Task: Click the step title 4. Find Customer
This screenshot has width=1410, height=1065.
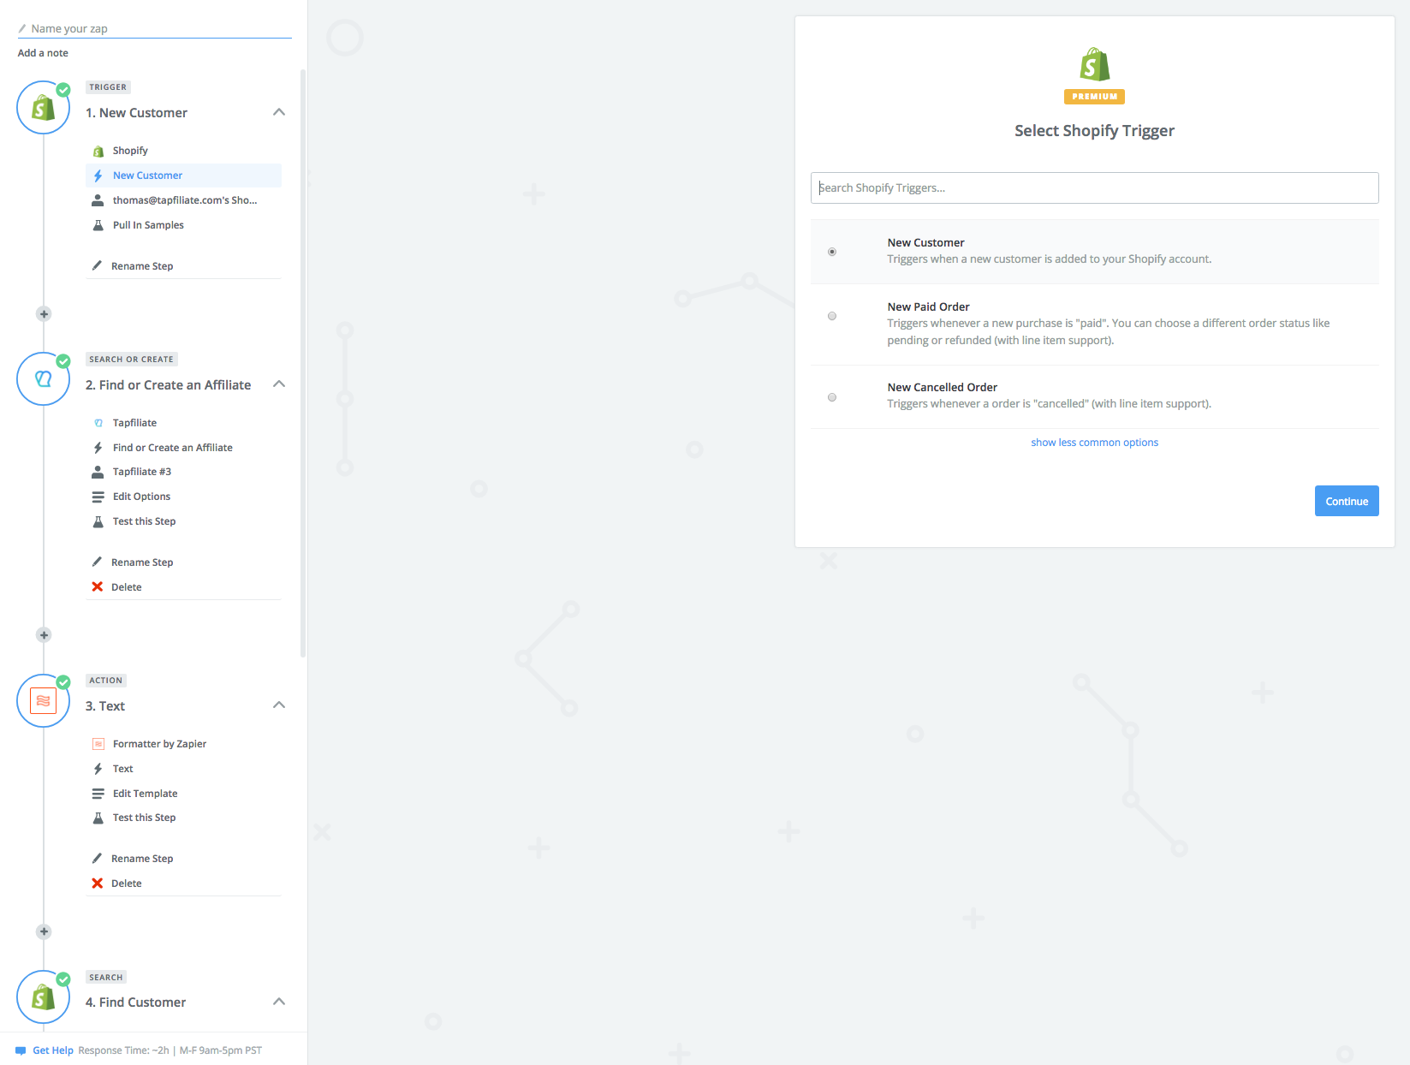Action: pos(135,1002)
